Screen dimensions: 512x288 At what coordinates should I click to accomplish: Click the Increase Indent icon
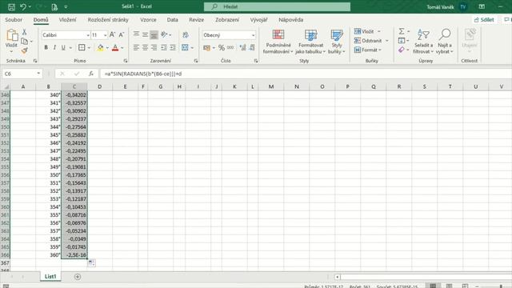(173, 48)
